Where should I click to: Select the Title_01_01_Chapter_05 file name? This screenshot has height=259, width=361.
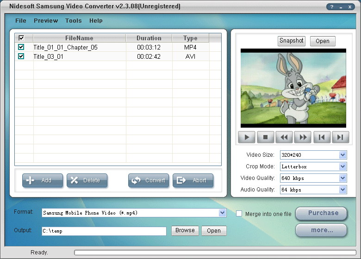65,47
